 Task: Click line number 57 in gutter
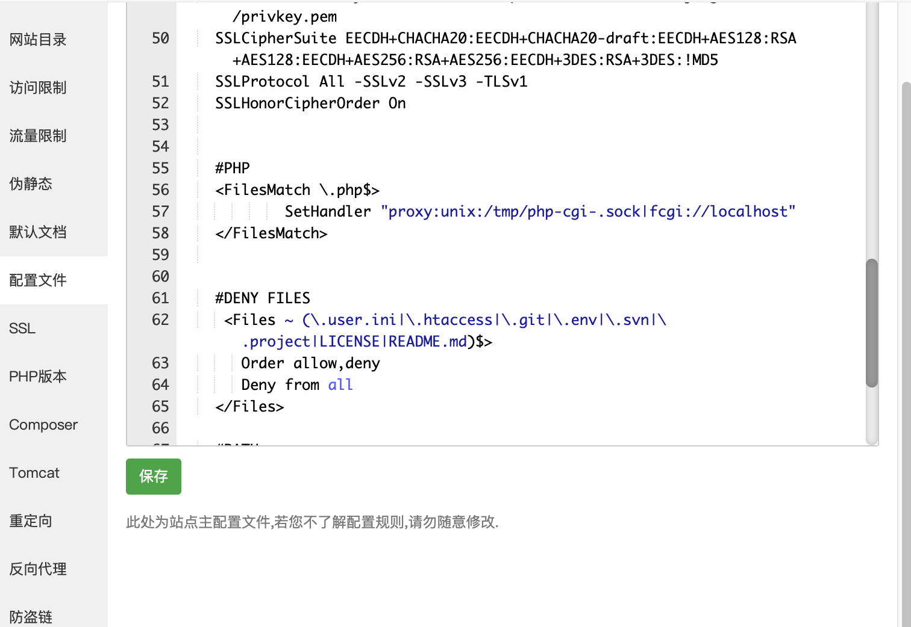[x=160, y=212]
